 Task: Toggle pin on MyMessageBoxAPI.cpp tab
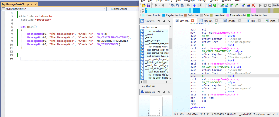32,5
